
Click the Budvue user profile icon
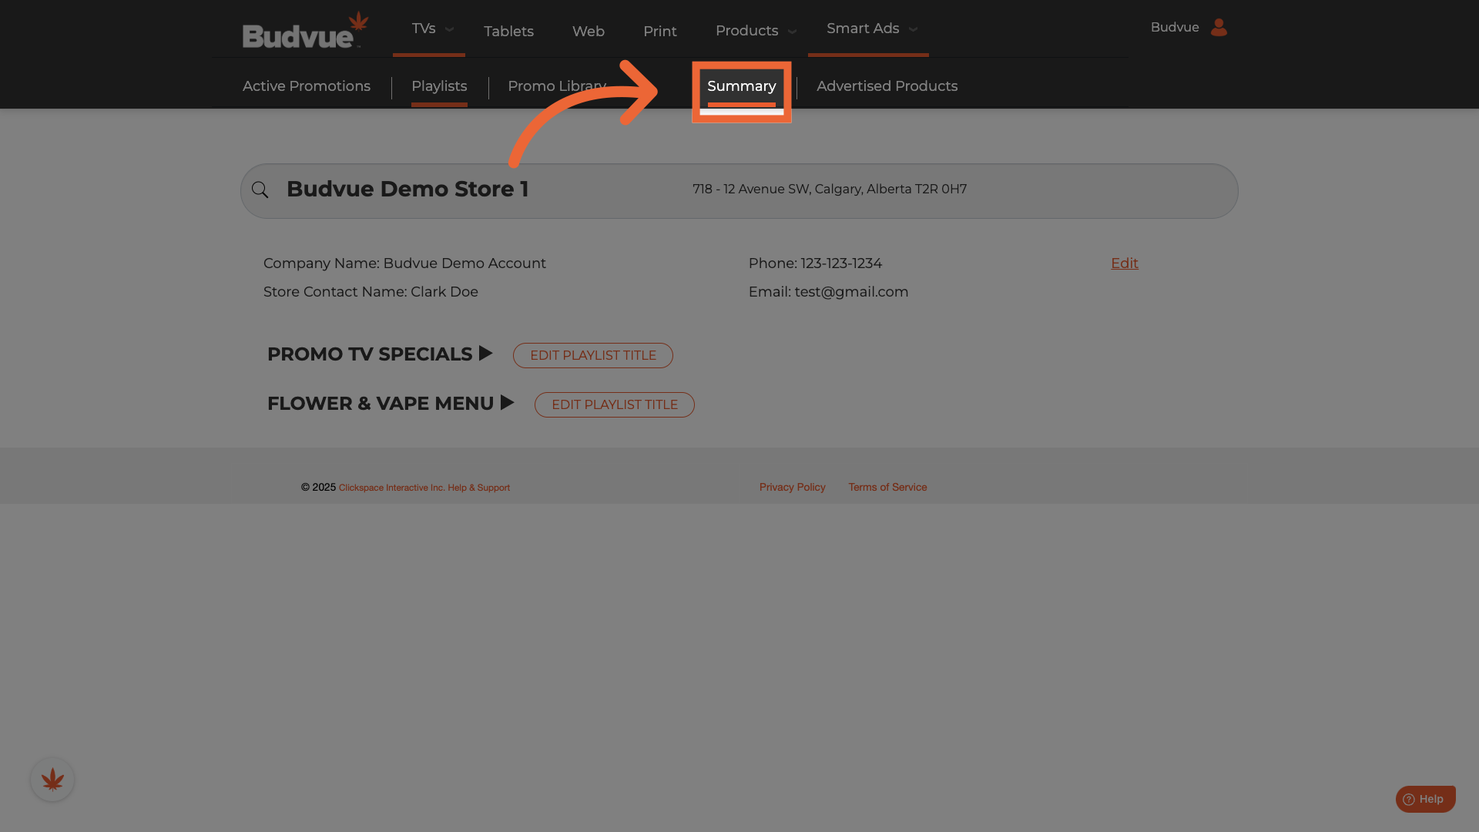pyautogui.click(x=1219, y=28)
